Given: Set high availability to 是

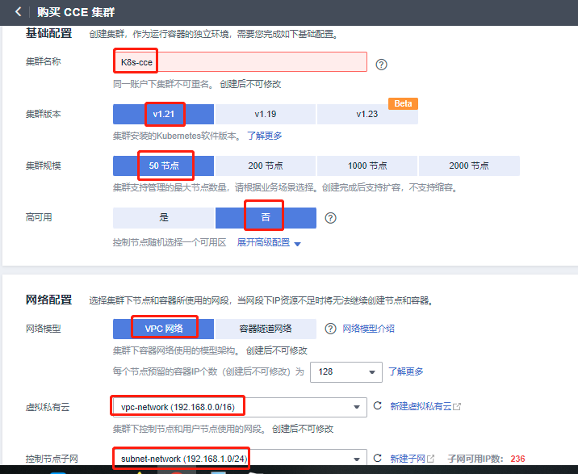Looking at the screenshot, I should click(x=163, y=218).
